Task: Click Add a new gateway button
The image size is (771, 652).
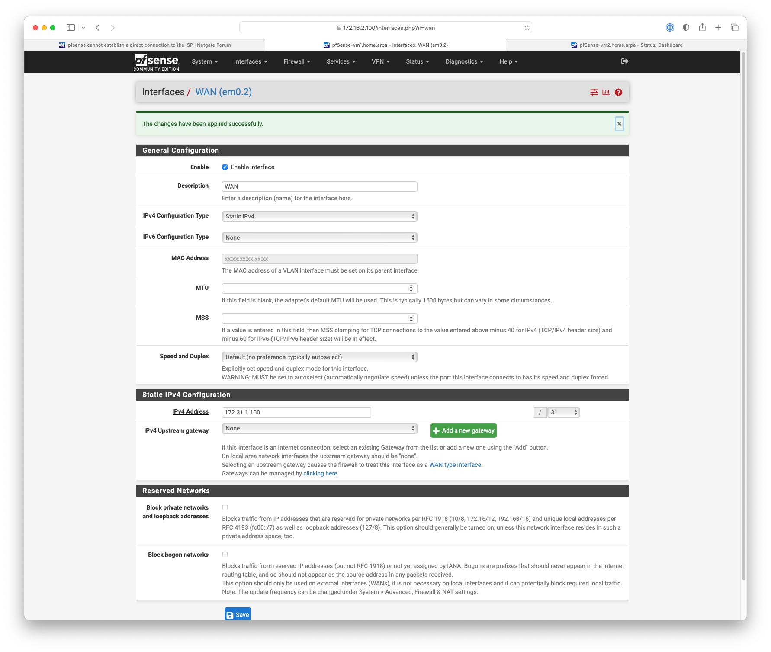Action: tap(463, 430)
